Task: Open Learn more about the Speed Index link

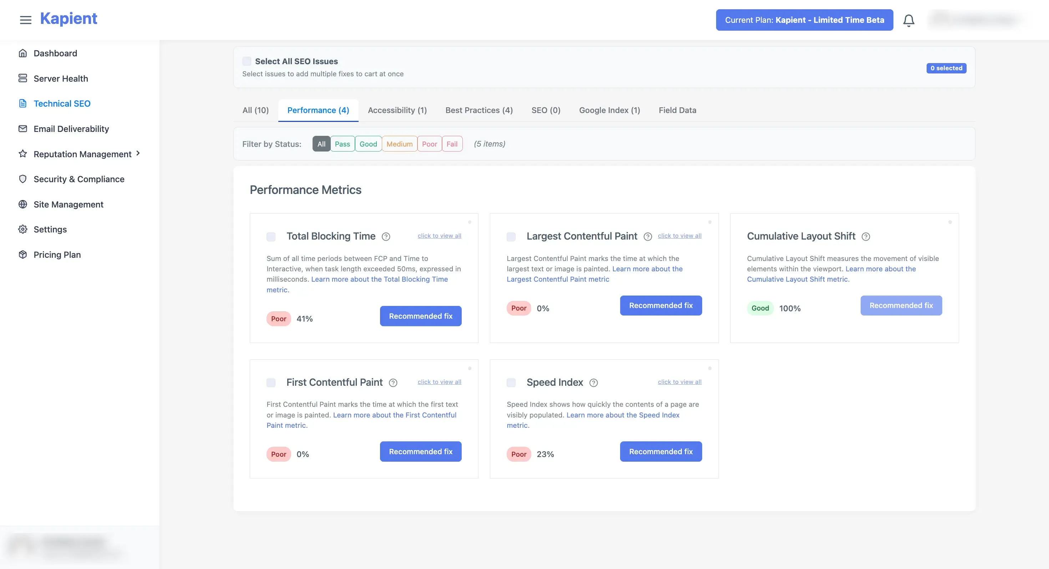Action: point(623,415)
